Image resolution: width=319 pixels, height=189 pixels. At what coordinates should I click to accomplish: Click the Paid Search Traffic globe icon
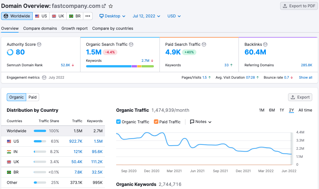coord(204,44)
